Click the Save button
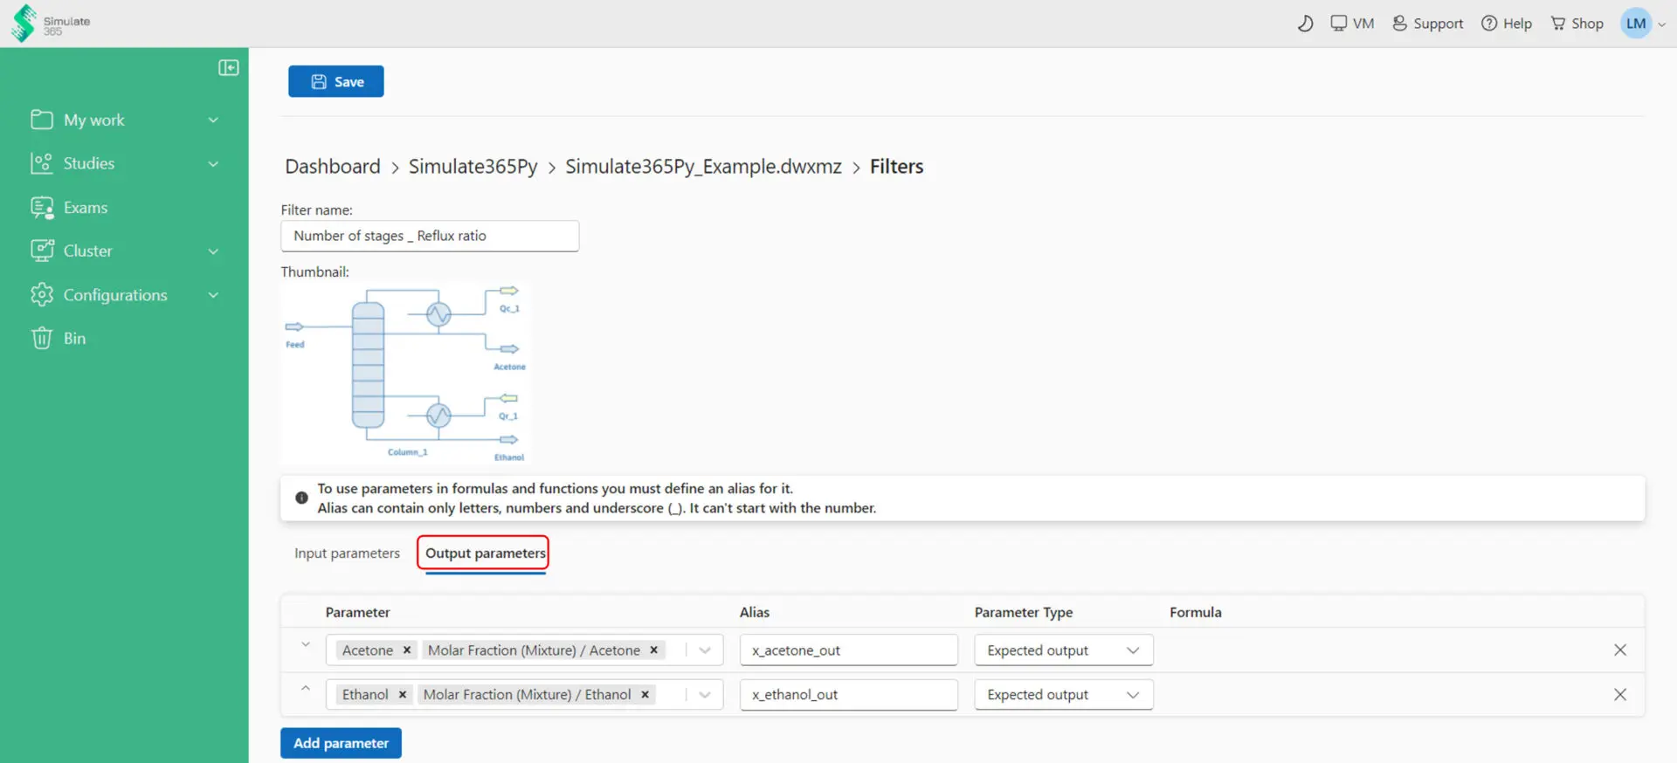Image resolution: width=1677 pixels, height=763 pixels. tap(336, 81)
